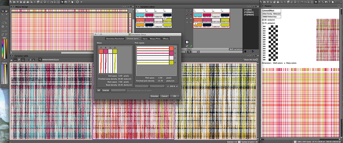This screenshot has height=143, width=343.
Task: Click question mark help icon, left toolbar
Action: 69,2
